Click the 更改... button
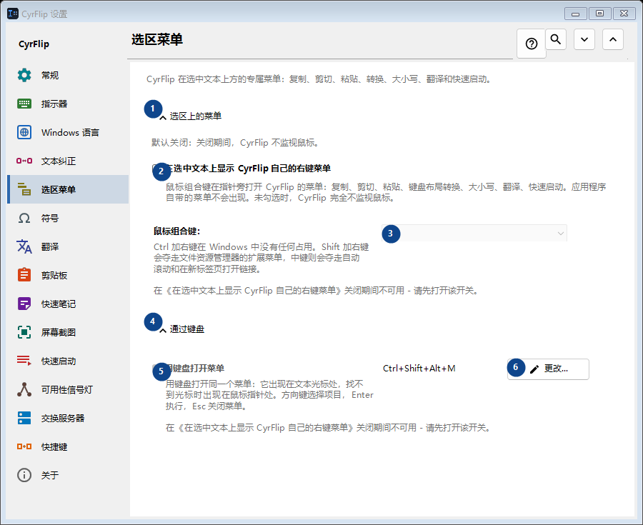 548,369
